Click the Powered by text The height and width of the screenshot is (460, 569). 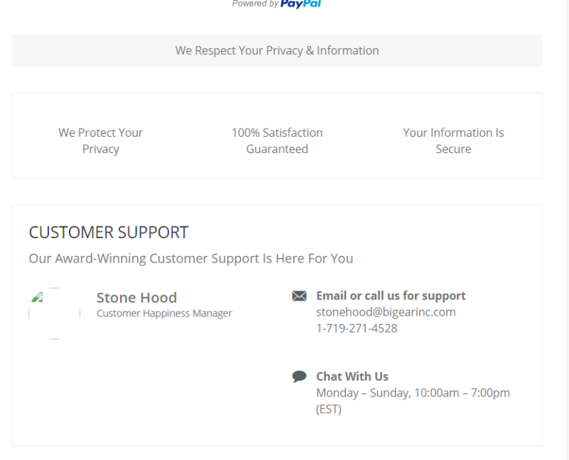[255, 4]
